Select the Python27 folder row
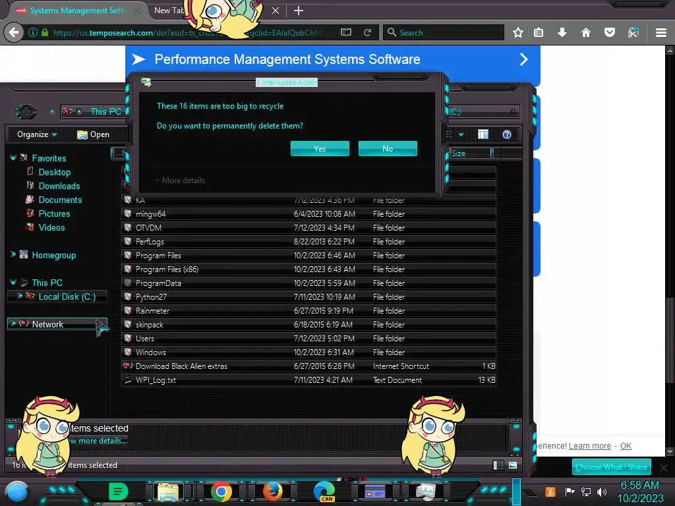This screenshot has width=675, height=506. click(308, 296)
